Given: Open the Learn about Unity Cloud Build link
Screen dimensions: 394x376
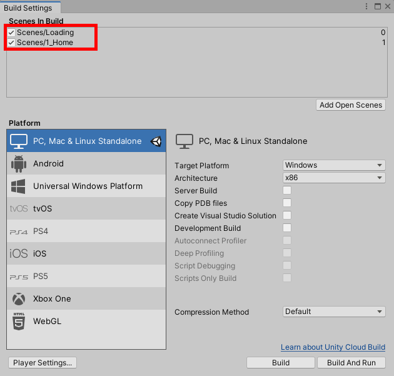Looking at the screenshot, I should click(333, 347).
